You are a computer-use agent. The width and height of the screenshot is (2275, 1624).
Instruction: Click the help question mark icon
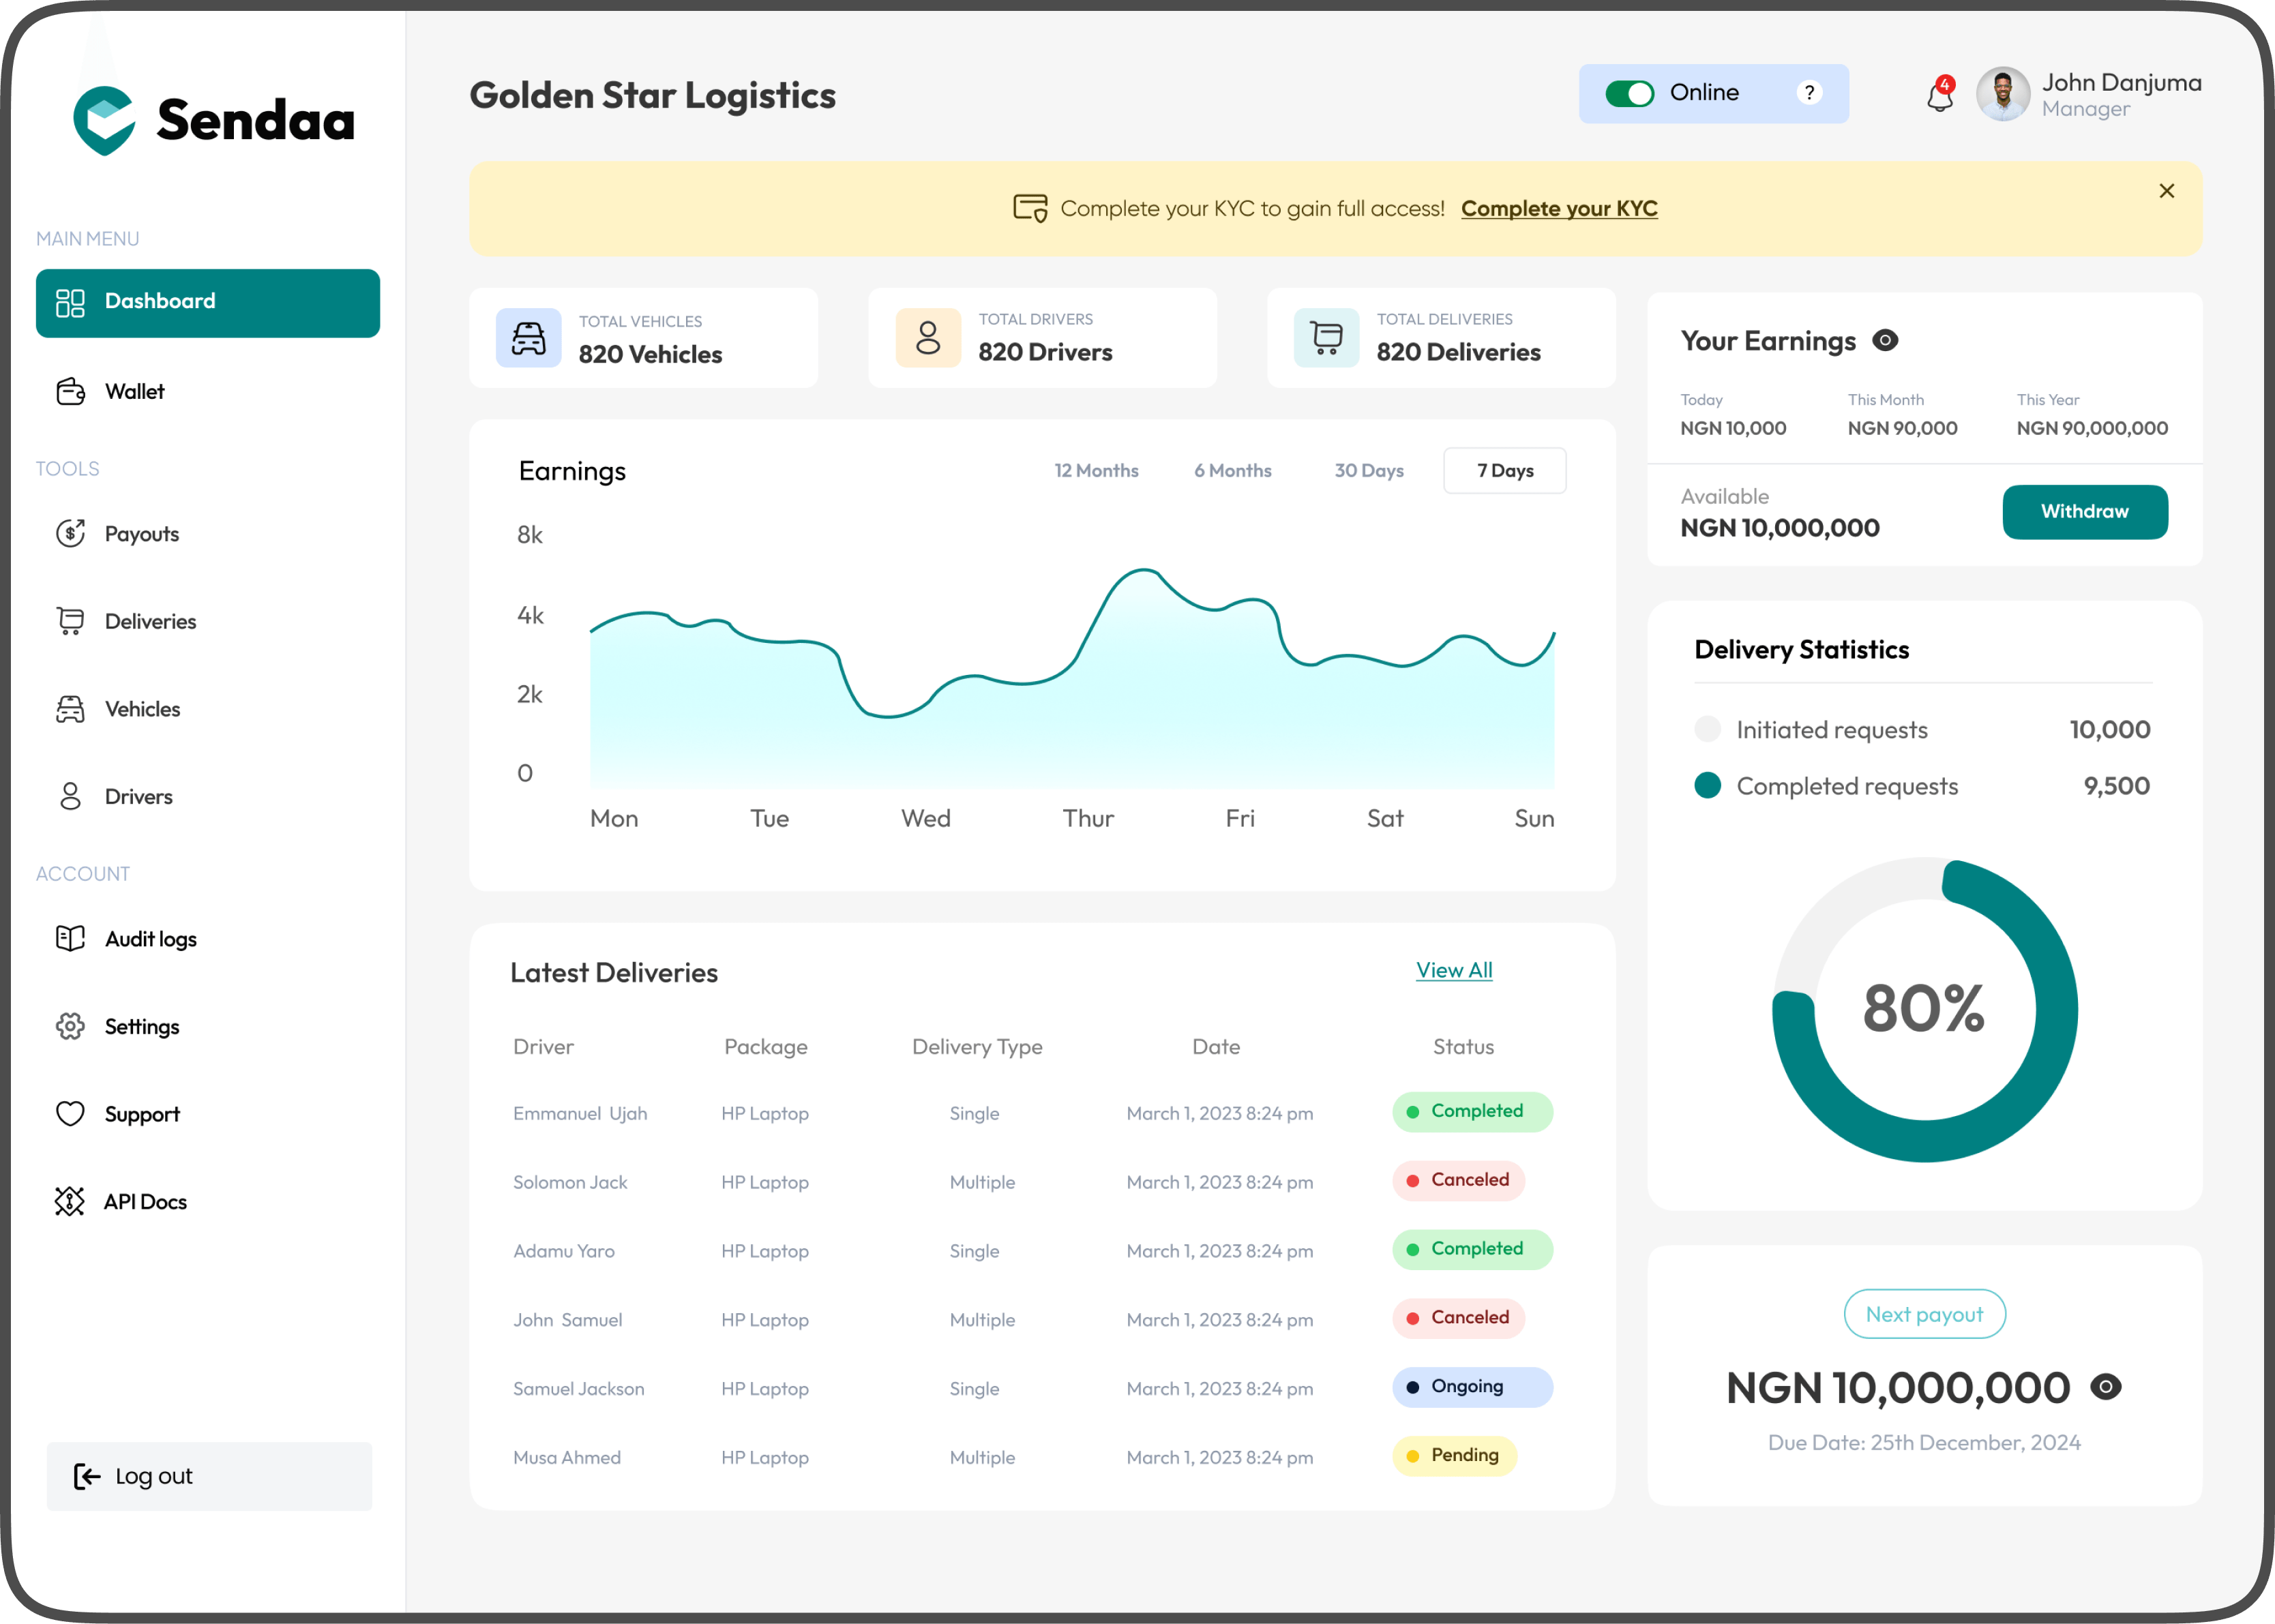click(1809, 92)
